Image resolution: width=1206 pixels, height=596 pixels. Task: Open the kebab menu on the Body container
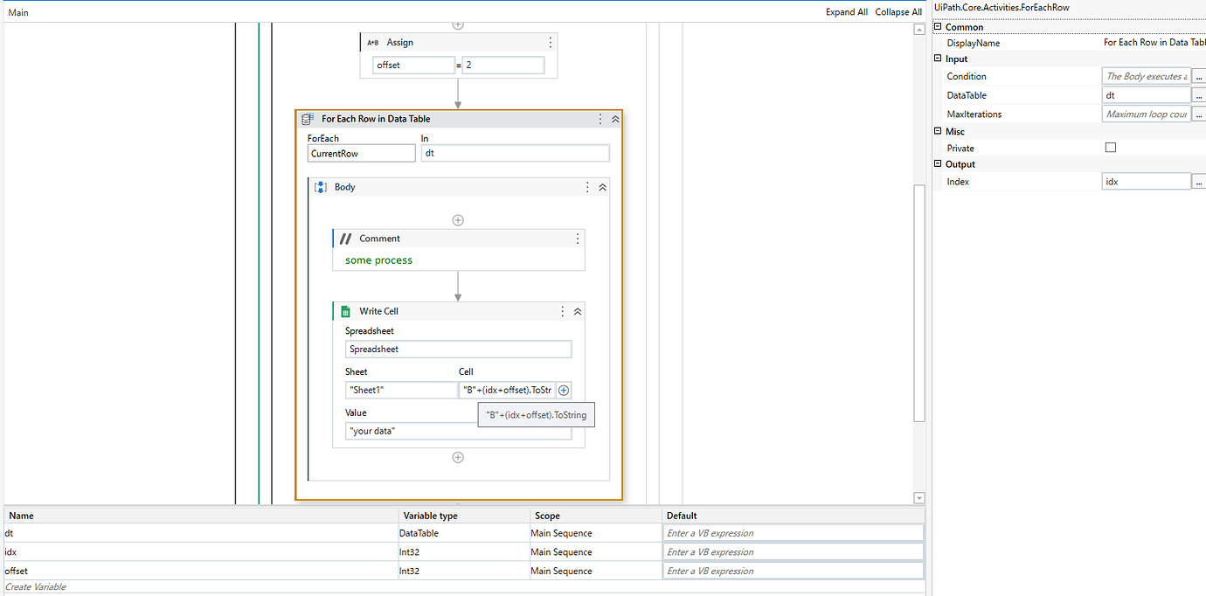[x=586, y=186]
